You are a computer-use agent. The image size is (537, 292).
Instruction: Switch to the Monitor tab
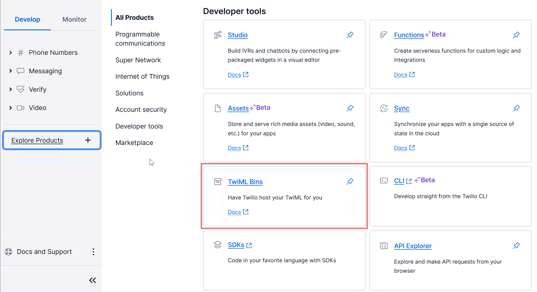point(74,19)
